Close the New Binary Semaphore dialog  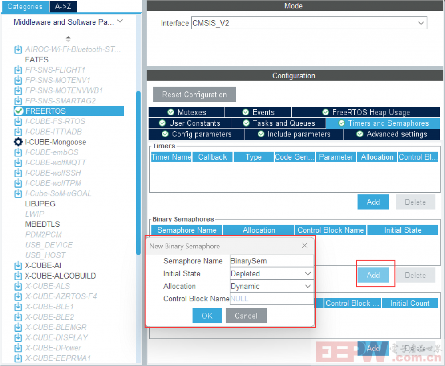coord(304,246)
